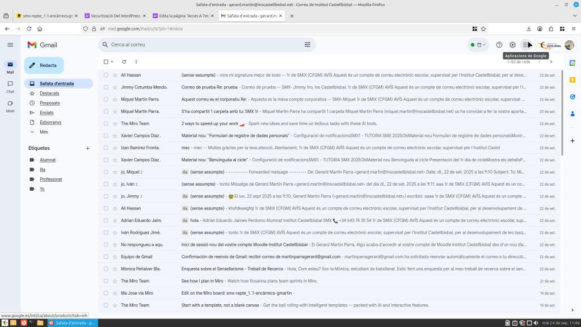The height and width of the screenshot is (327, 581).
Task: Open the Google apps grid icon
Action: click(x=525, y=45)
